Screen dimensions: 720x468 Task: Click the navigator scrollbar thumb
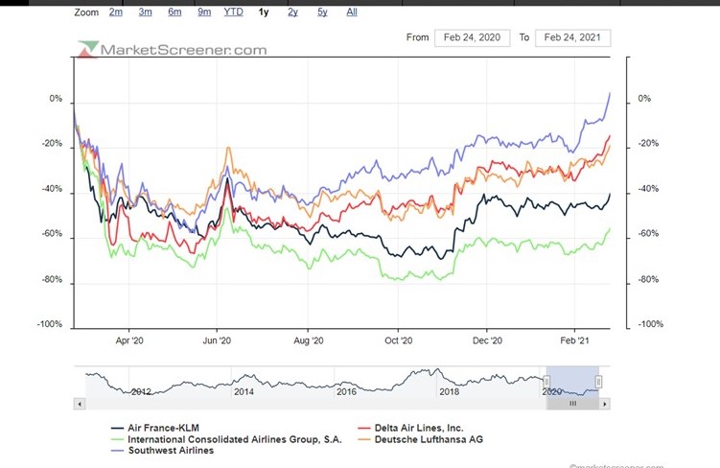click(572, 405)
